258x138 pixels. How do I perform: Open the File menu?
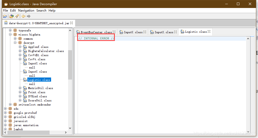click(x=5, y=11)
